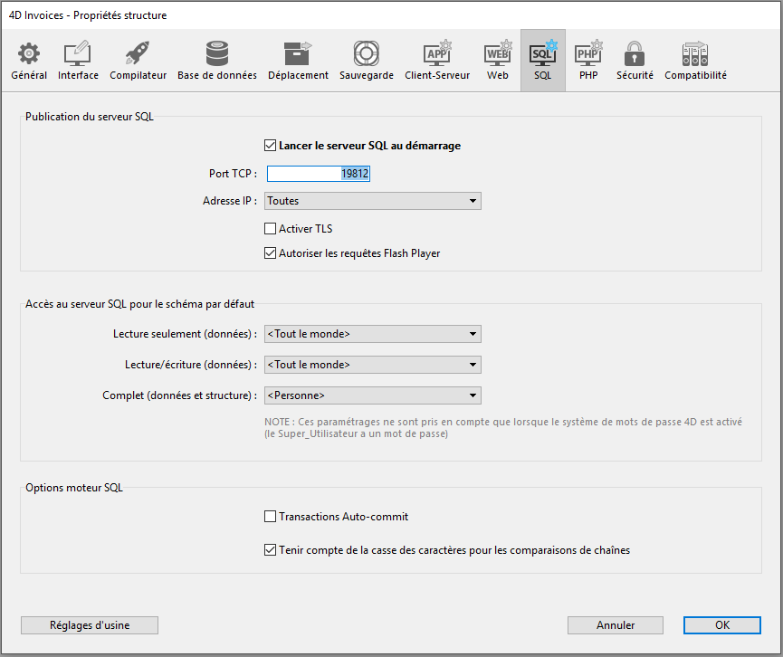Open Client-Serveur settings page
This screenshot has width=783, height=657.
click(x=437, y=54)
